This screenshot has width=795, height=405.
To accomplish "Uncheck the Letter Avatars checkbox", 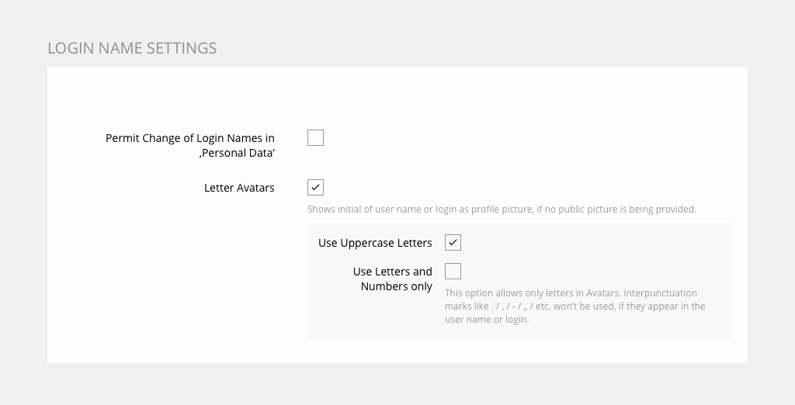I will point(315,188).
